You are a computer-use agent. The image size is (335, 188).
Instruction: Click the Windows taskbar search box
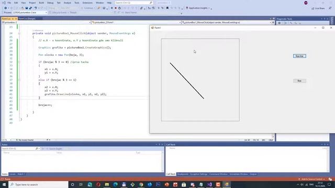[38, 184]
